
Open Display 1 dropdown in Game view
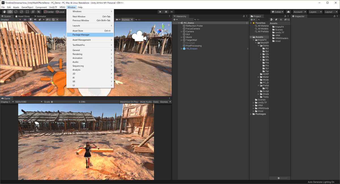7,102
